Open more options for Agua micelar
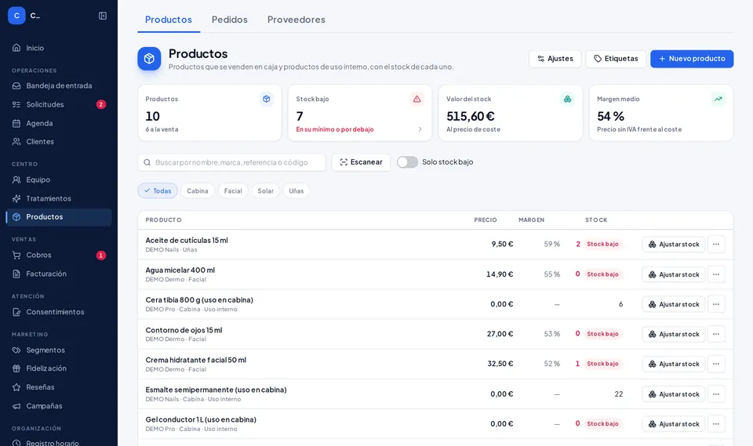 point(716,274)
